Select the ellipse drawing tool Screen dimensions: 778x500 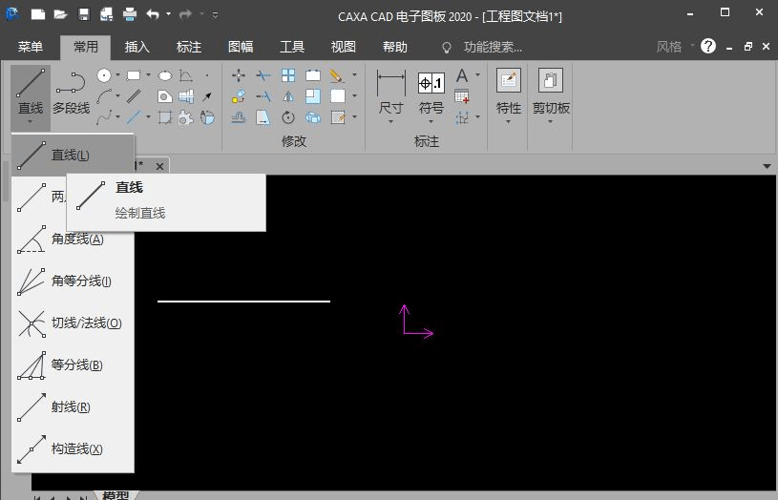pyautogui.click(x=164, y=75)
